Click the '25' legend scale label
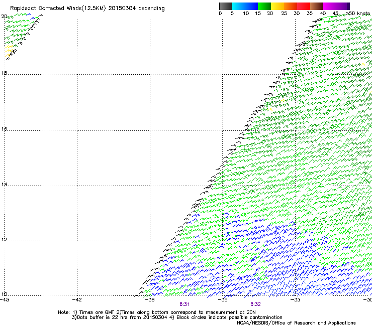 click(284, 14)
